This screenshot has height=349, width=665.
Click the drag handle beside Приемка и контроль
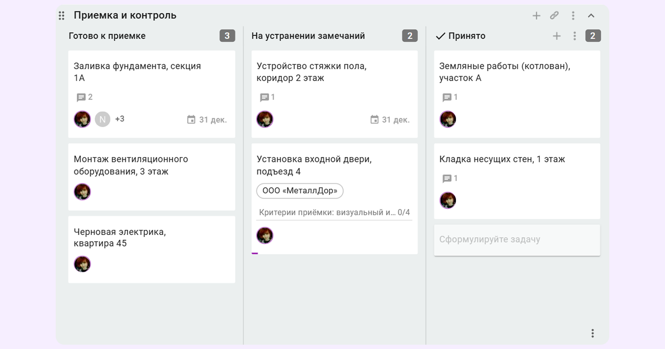tap(62, 16)
